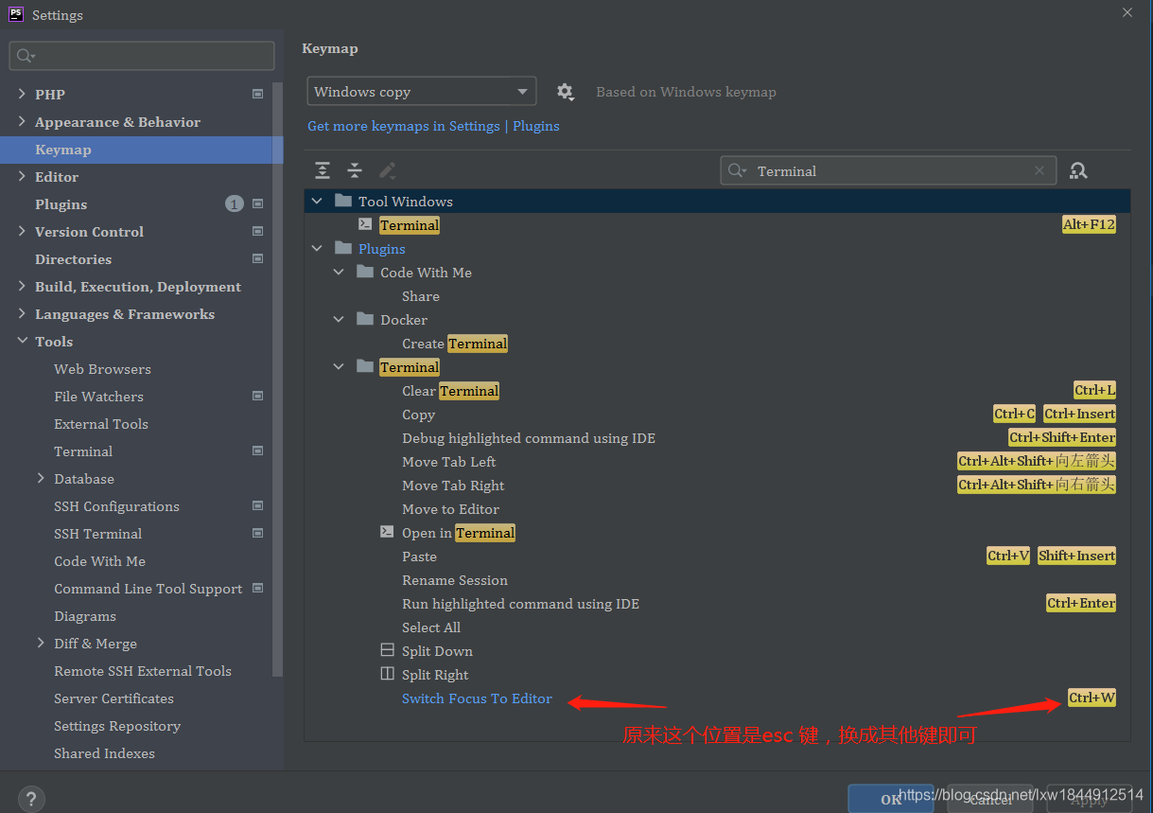Screen dimensions: 1153x813
Task: Collapse the Tool Windows tree node
Action: [317, 201]
